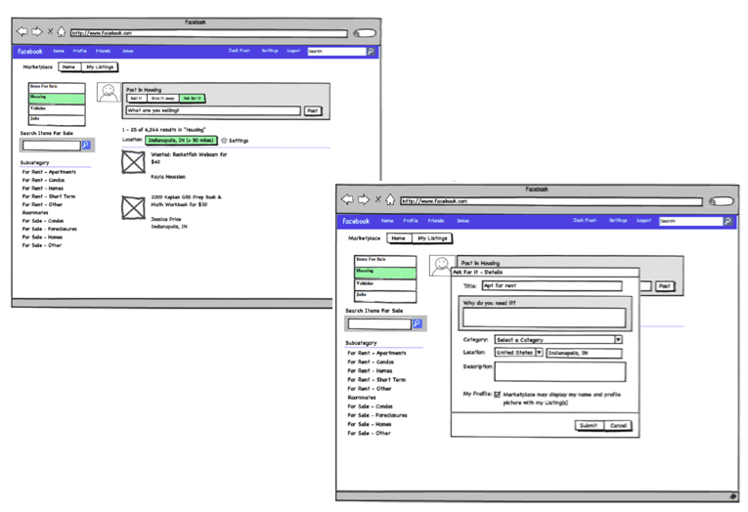Open Marketplace Home tab in results window

tap(69, 66)
